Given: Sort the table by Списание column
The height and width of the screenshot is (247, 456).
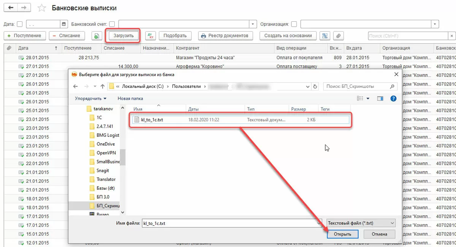Looking at the screenshot, I should click(x=121, y=48).
